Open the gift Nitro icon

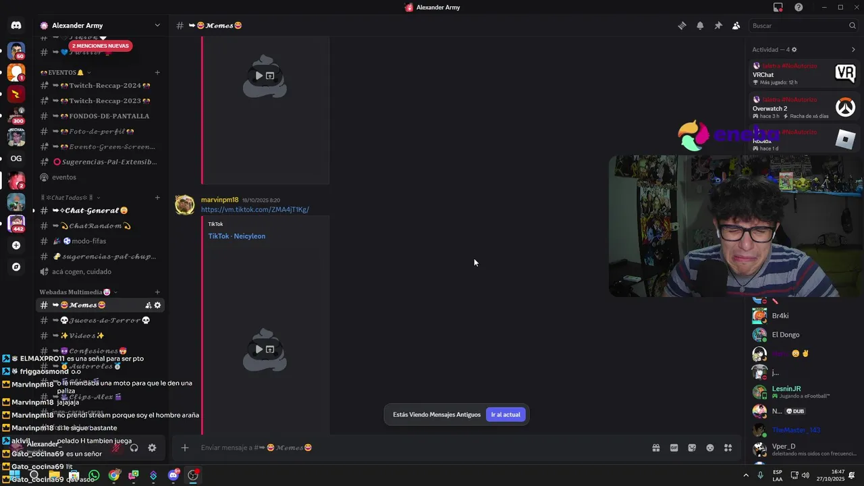point(655,448)
